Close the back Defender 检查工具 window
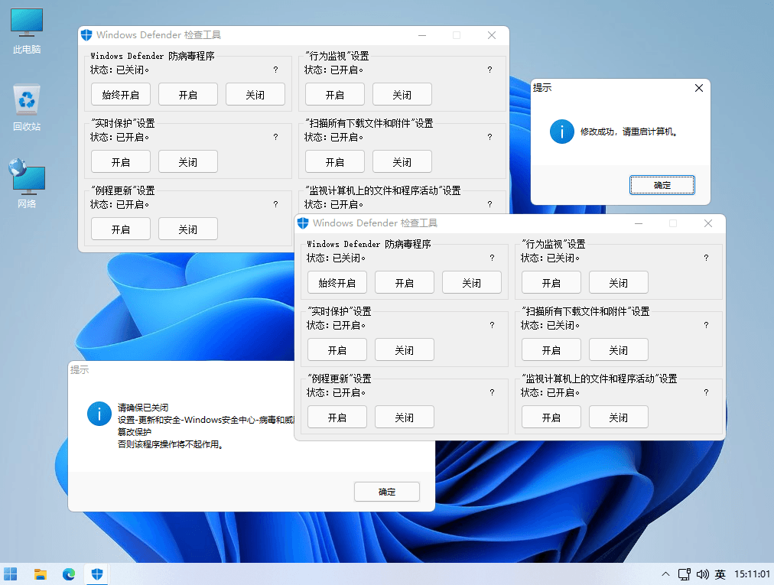The width and height of the screenshot is (774, 585). [492, 35]
